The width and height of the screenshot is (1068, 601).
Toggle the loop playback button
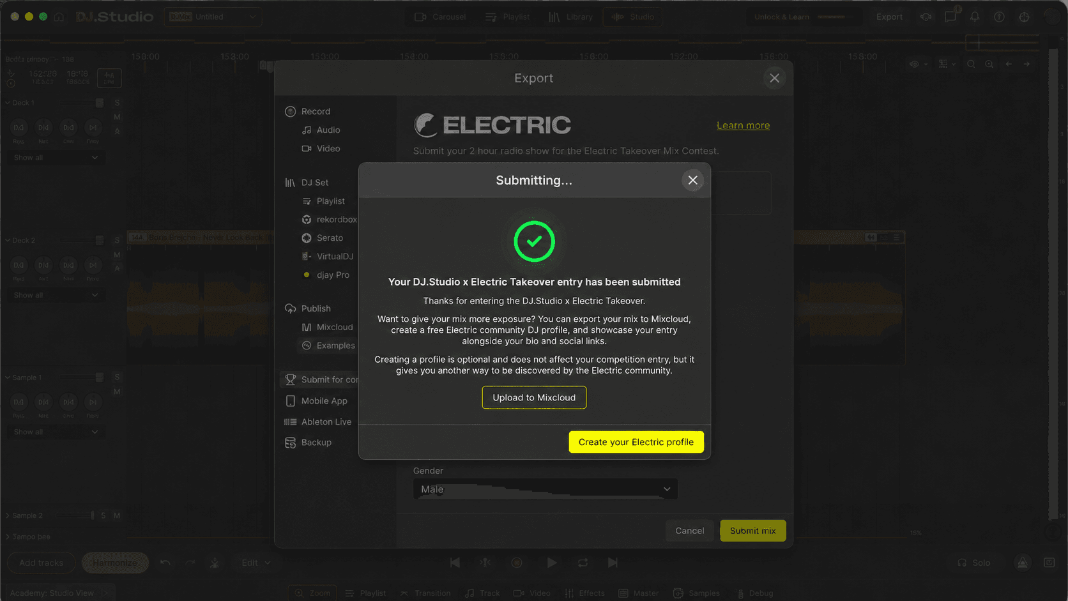pos(583,563)
